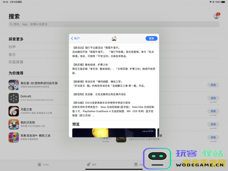The image size is (228, 171).
Task: Get 奥拉星 app with 获取 button
Action: 213,85
